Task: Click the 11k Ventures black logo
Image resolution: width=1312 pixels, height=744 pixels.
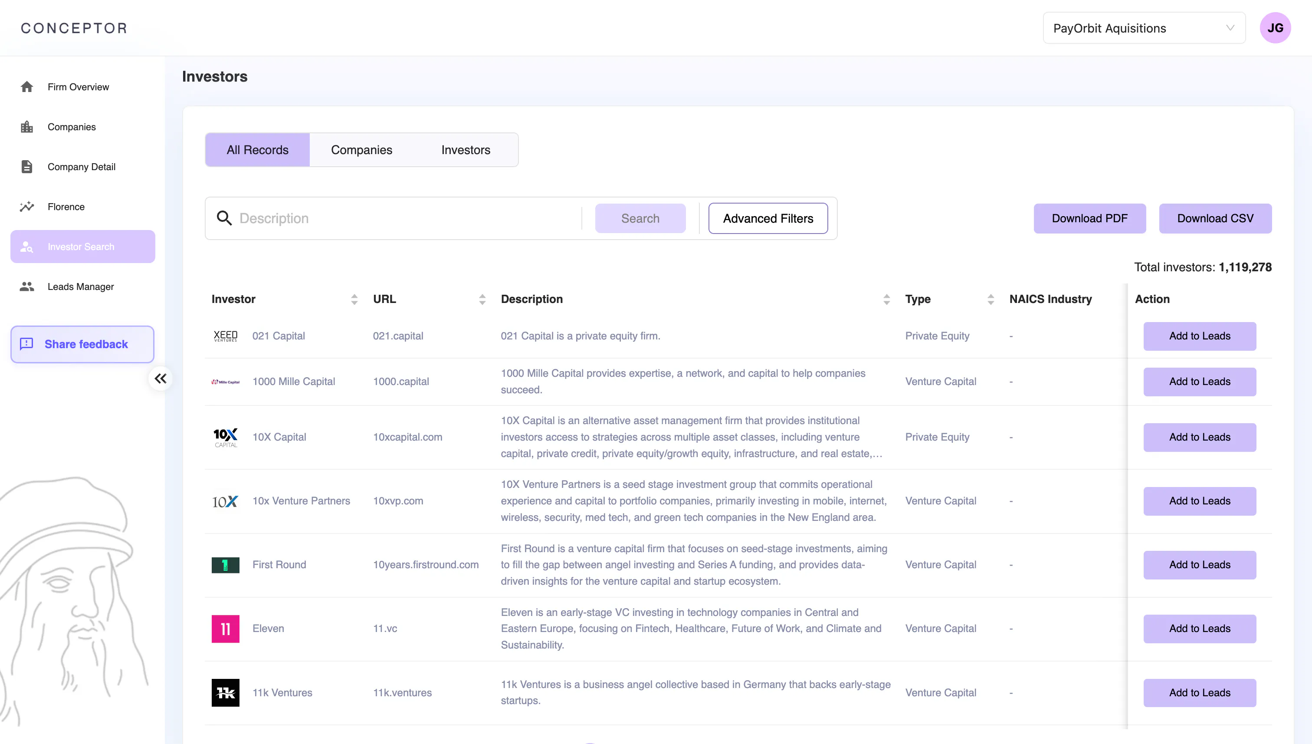Action: 225,693
